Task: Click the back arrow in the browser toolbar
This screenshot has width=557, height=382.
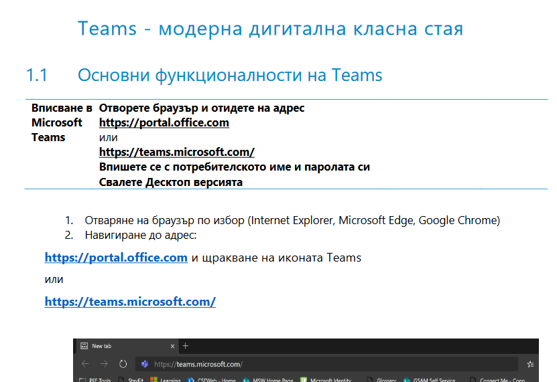Action: (x=85, y=364)
